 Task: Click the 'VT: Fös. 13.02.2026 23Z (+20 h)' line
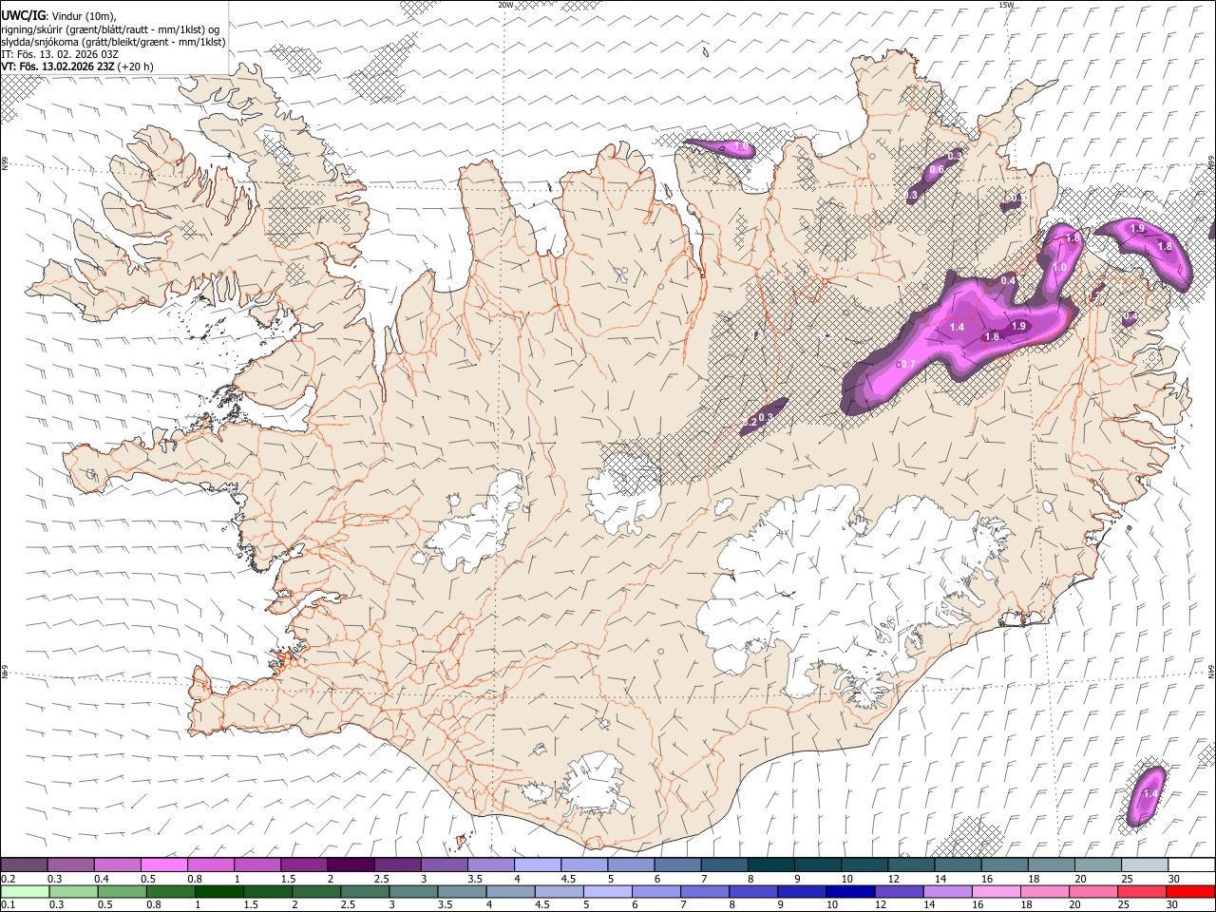[78, 66]
